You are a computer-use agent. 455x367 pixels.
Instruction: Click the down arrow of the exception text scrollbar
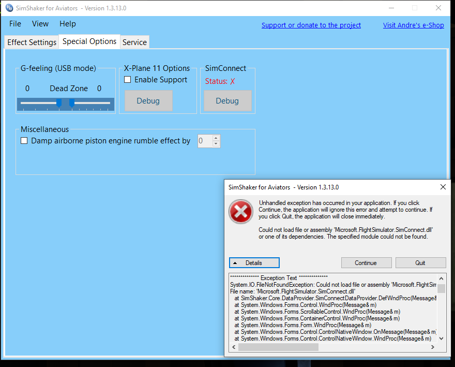[441, 339]
